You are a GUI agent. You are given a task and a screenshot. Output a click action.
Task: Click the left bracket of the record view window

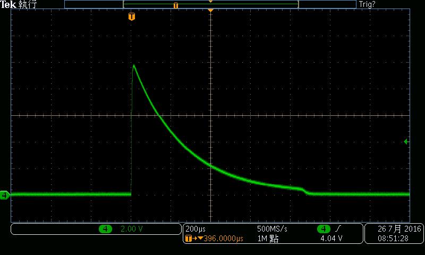click(x=124, y=4)
